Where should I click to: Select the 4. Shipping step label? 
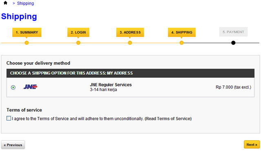click(x=182, y=32)
